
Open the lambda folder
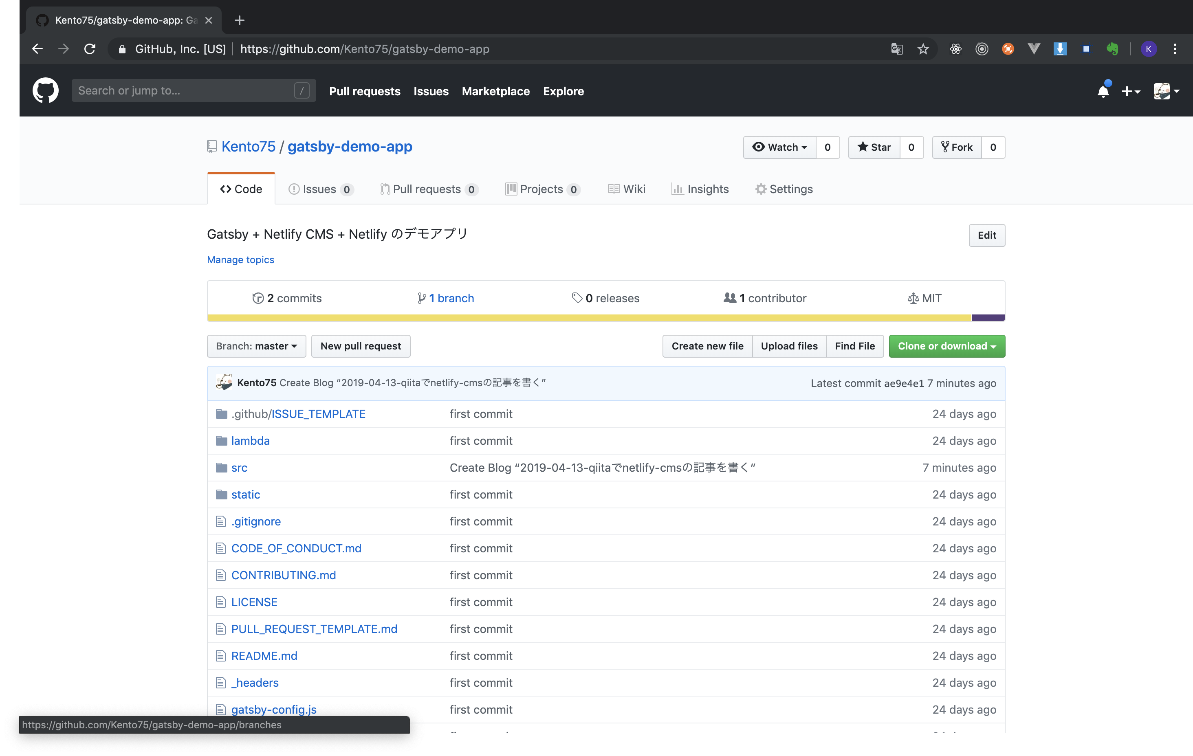[x=250, y=440]
